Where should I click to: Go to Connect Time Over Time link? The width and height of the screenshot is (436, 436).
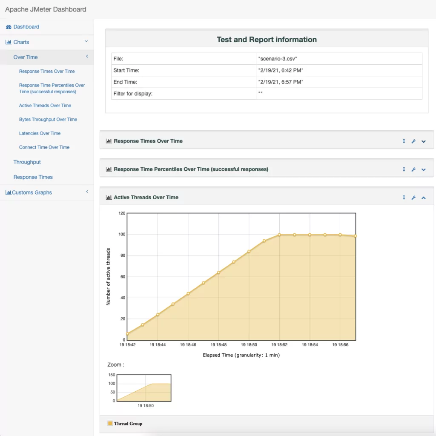(x=44, y=147)
